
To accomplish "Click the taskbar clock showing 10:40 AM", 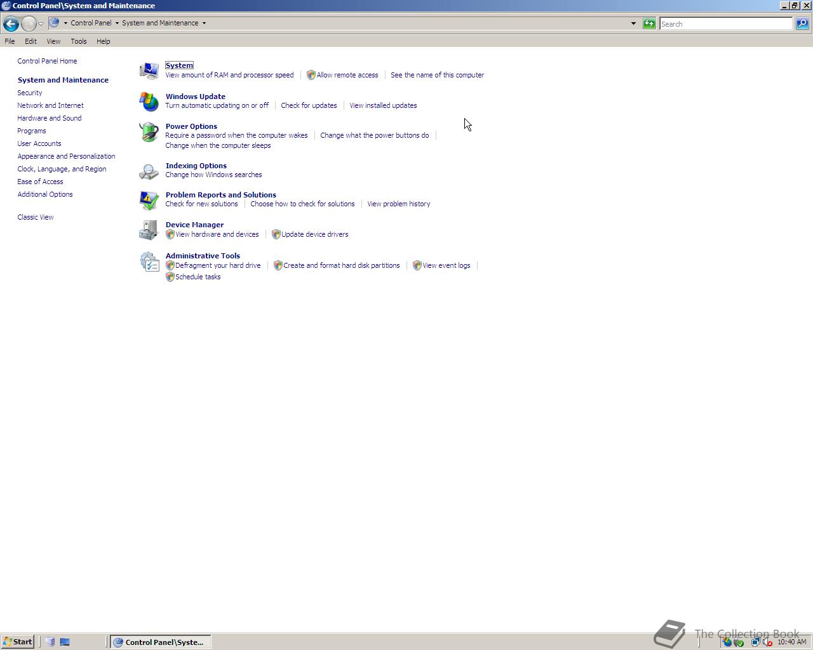I will click(792, 642).
